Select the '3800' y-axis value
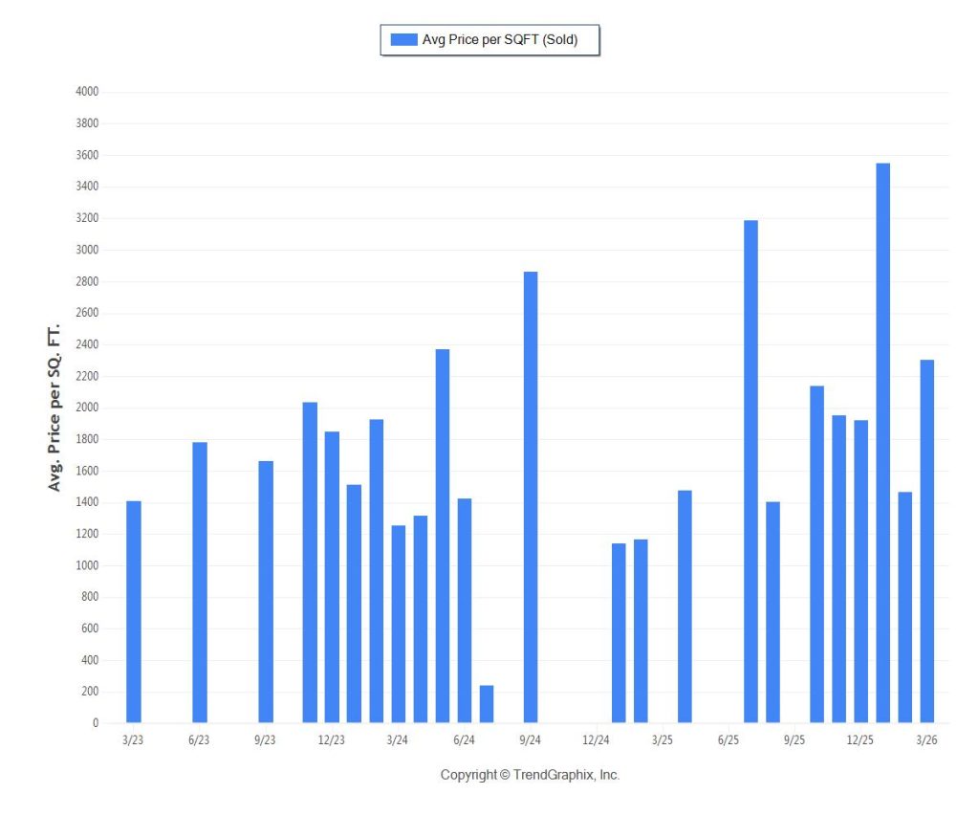 (x=87, y=123)
